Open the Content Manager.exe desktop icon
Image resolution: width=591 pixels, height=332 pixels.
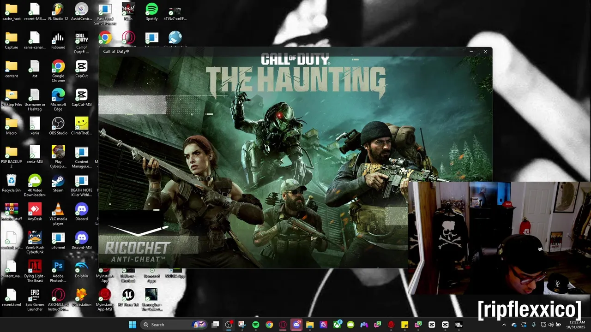click(82, 158)
